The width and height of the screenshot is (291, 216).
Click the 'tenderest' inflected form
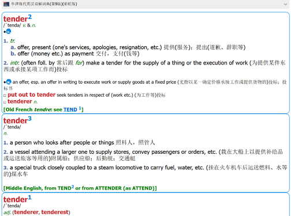(x=55, y=212)
